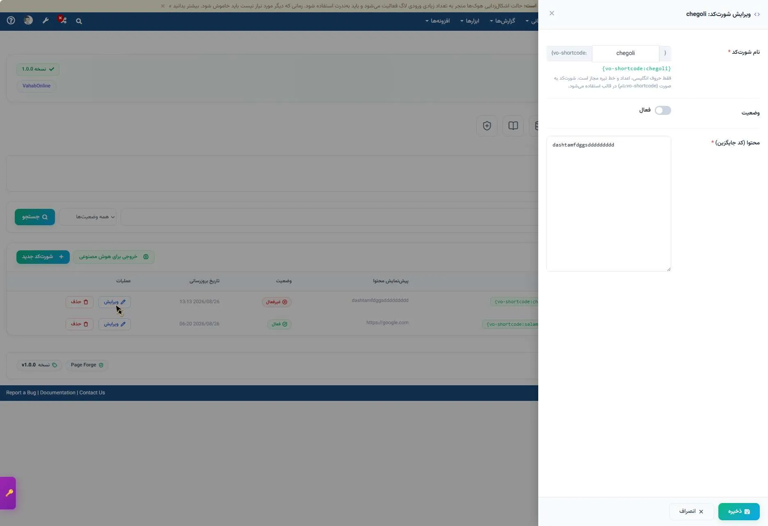This screenshot has height=526, width=768.
Task: Expand the گزارش‌ها menu
Action: pyautogui.click(x=503, y=21)
